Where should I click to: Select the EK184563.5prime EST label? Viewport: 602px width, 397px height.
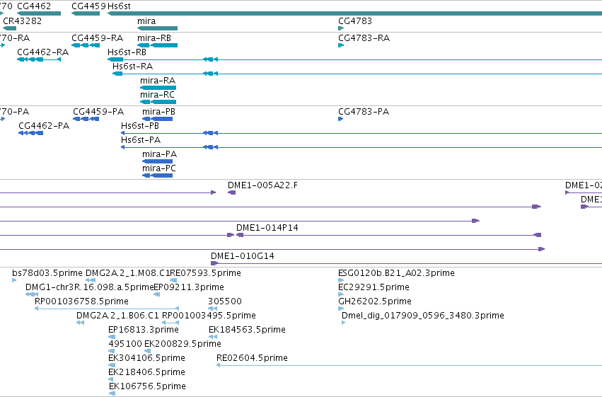(x=247, y=330)
